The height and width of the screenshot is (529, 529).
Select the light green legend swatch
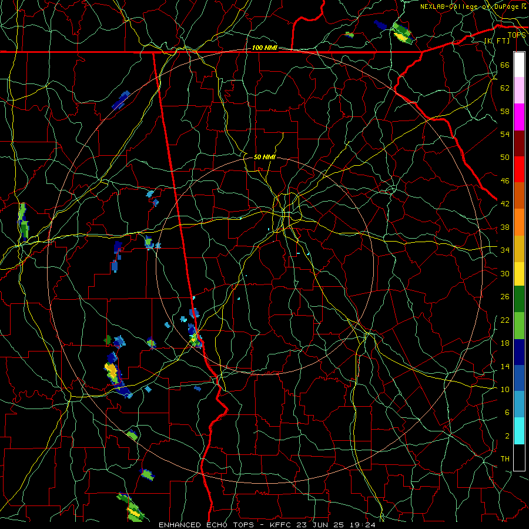[519, 326]
